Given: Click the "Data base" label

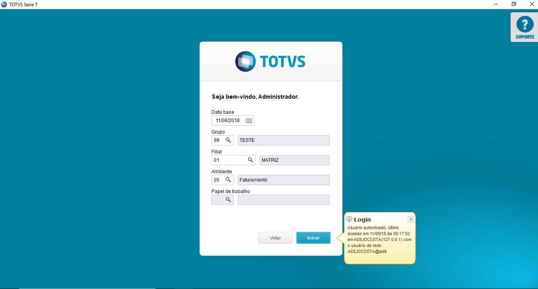Looking at the screenshot, I should pos(223,112).
